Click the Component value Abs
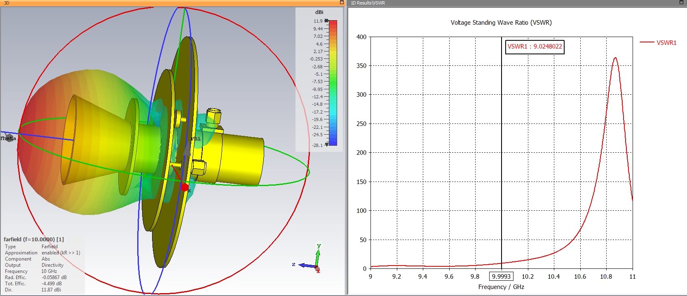Viewport: 687px width, 296px height. (46, 259)
